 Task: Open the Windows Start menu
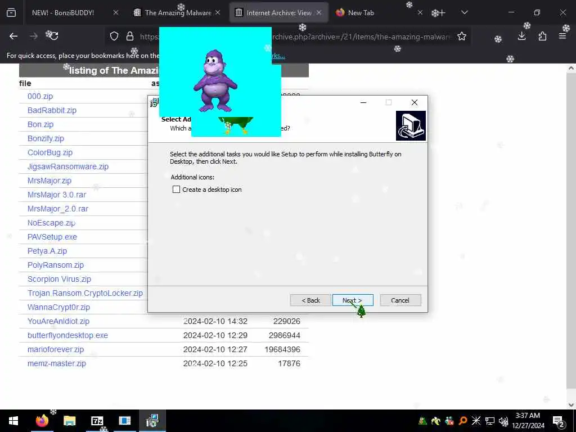click(13, 421)
